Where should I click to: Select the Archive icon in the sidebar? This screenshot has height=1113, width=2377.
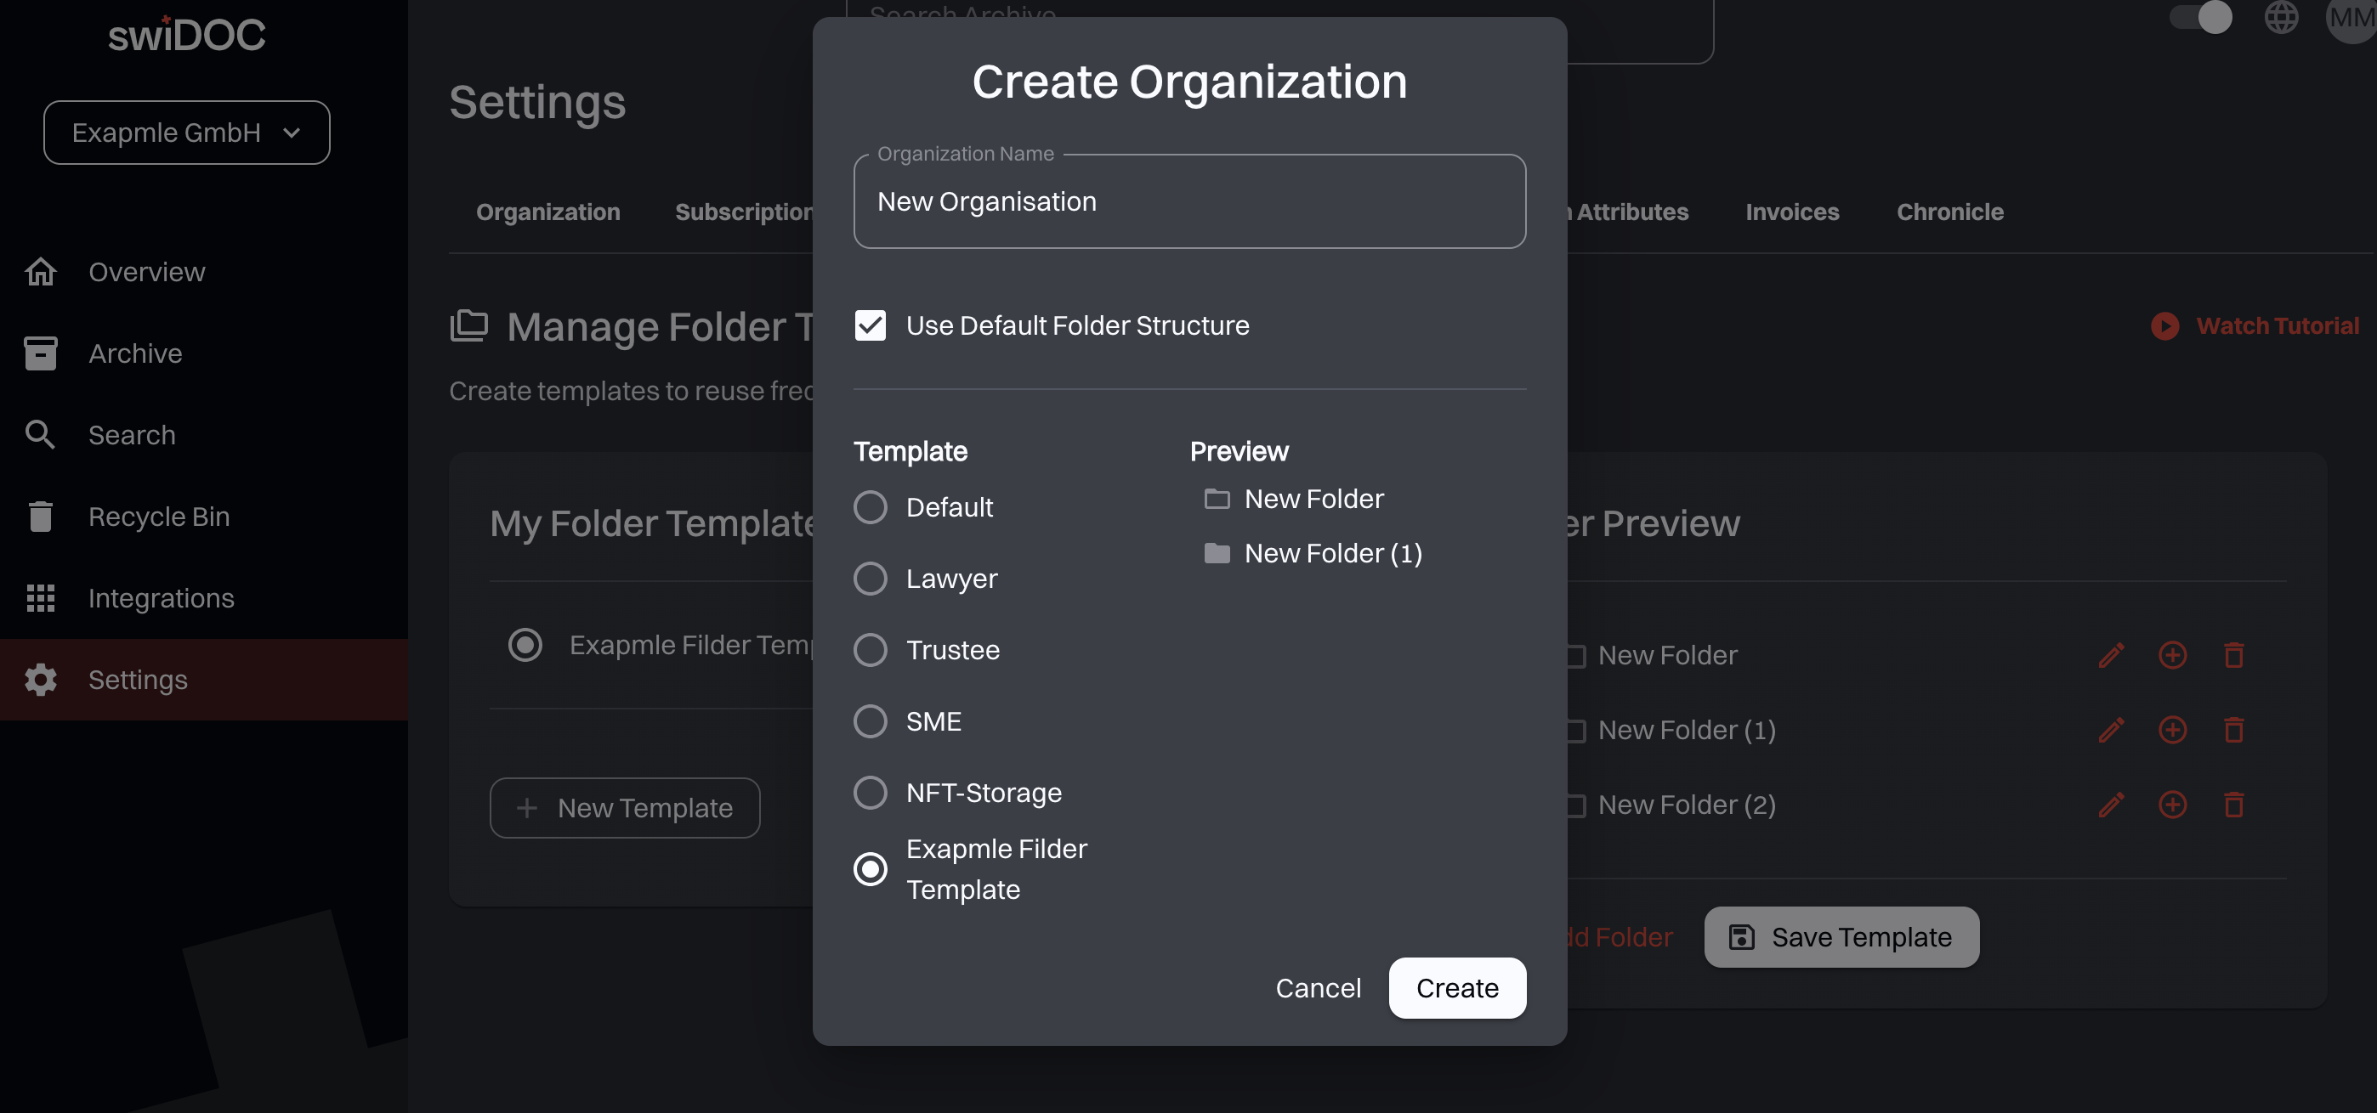pos(41,353)
